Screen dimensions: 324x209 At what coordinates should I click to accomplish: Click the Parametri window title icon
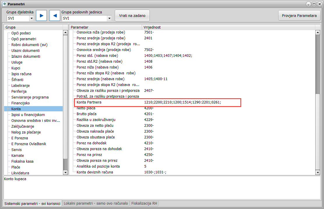tap(4, 4)
